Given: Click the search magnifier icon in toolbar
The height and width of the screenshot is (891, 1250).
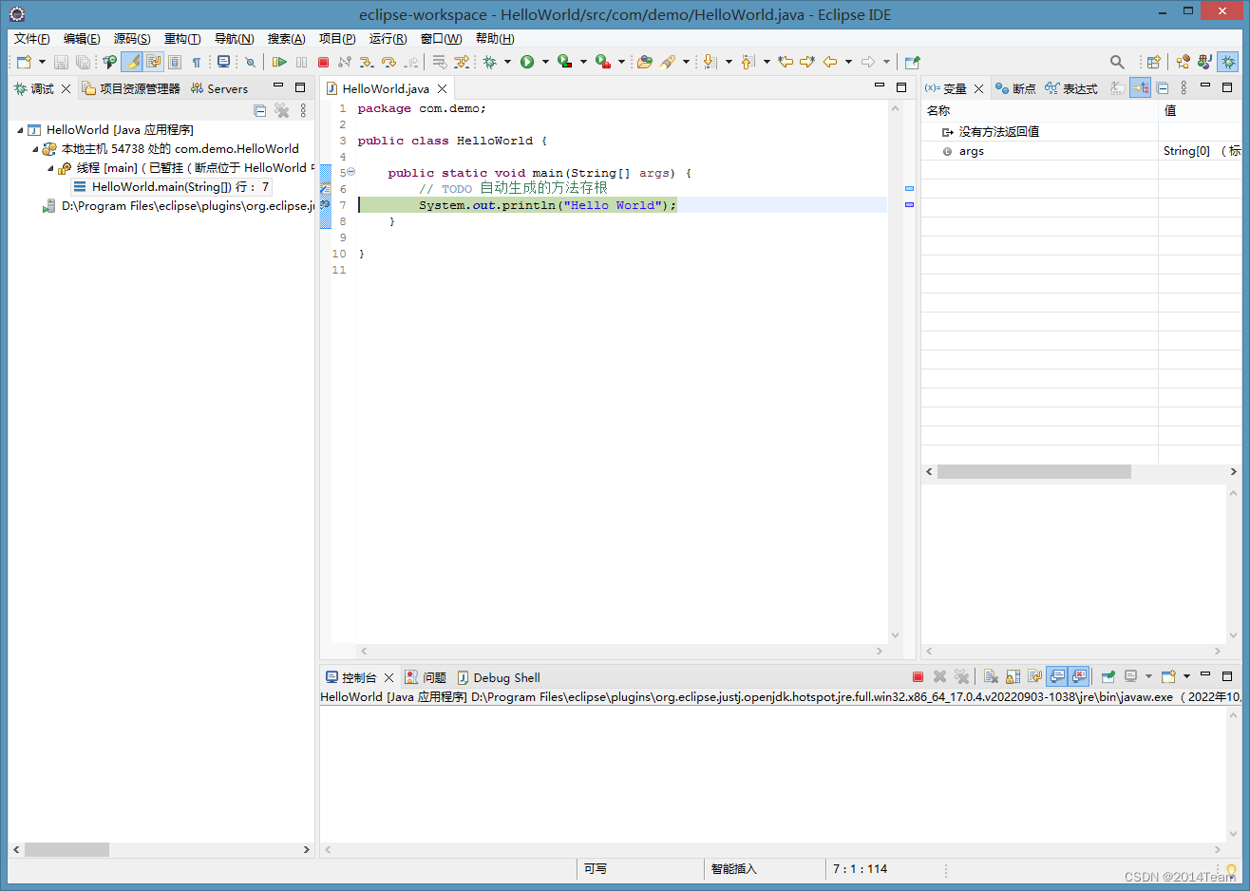Looking at the screenshot, I should 1117,62.
